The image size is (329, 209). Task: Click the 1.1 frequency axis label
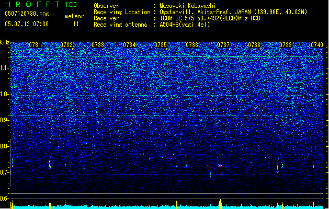(x=4, y=68)
